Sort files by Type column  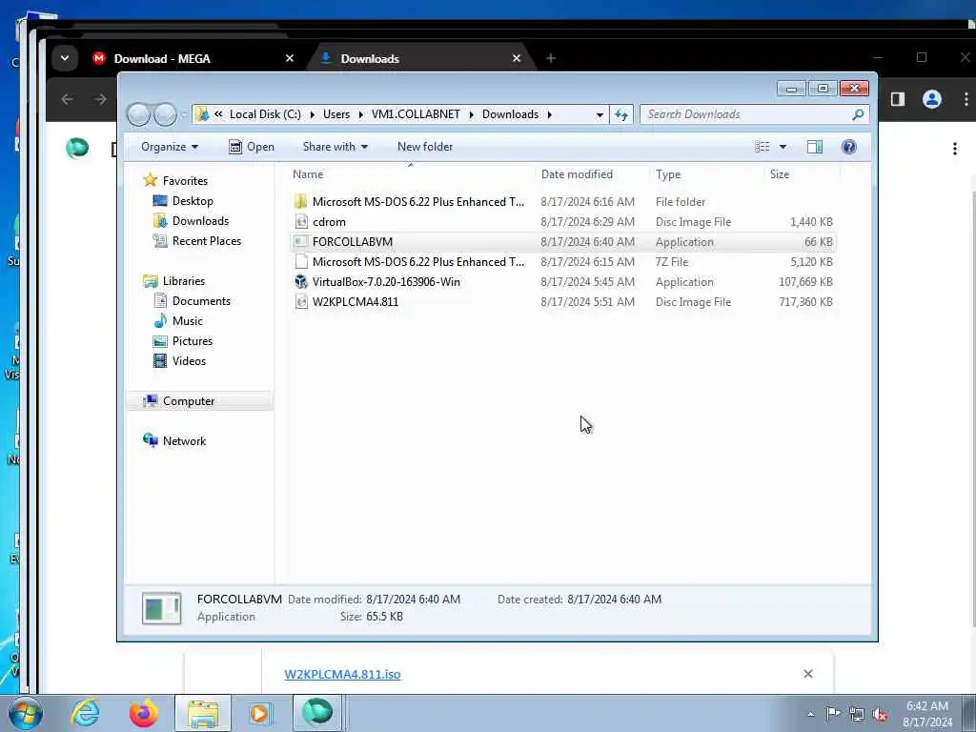pos(706,174)
